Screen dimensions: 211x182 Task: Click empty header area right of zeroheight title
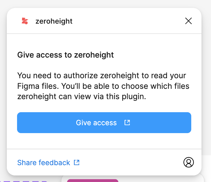127,21
